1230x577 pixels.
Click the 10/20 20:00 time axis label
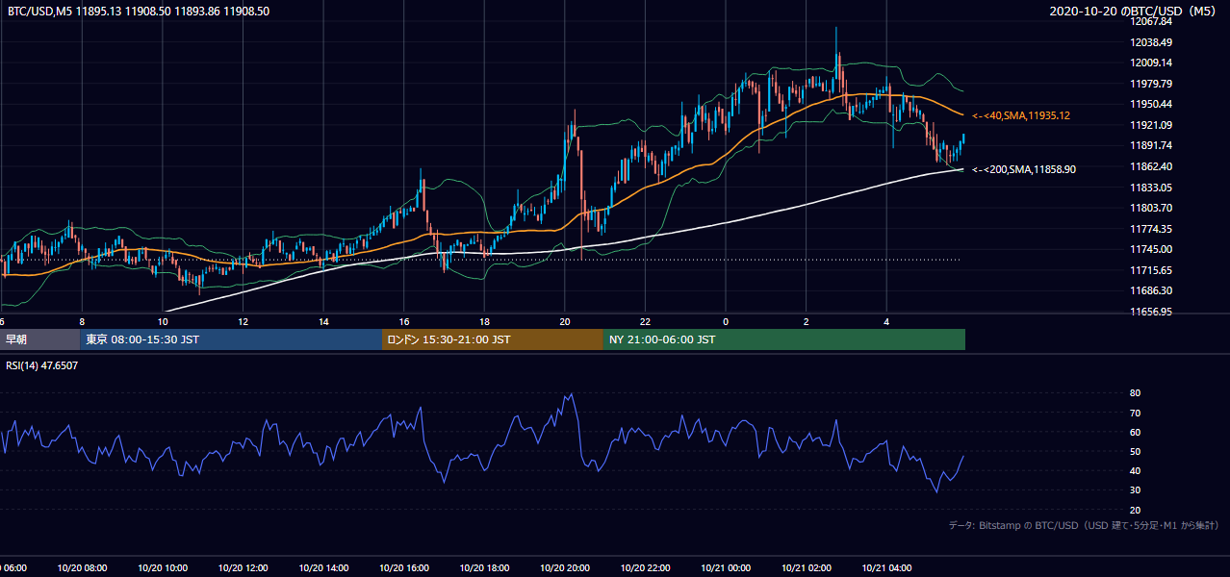click(564, 568)
